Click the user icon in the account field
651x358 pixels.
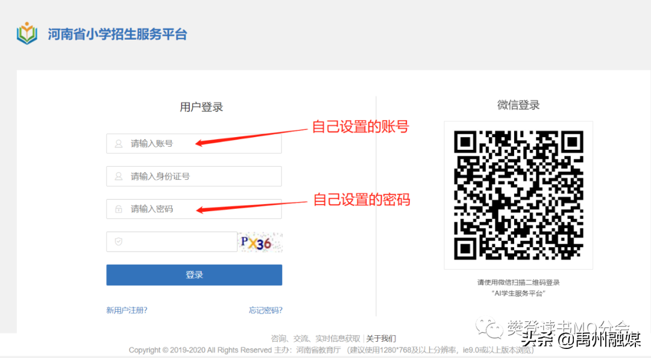[119, 144]
